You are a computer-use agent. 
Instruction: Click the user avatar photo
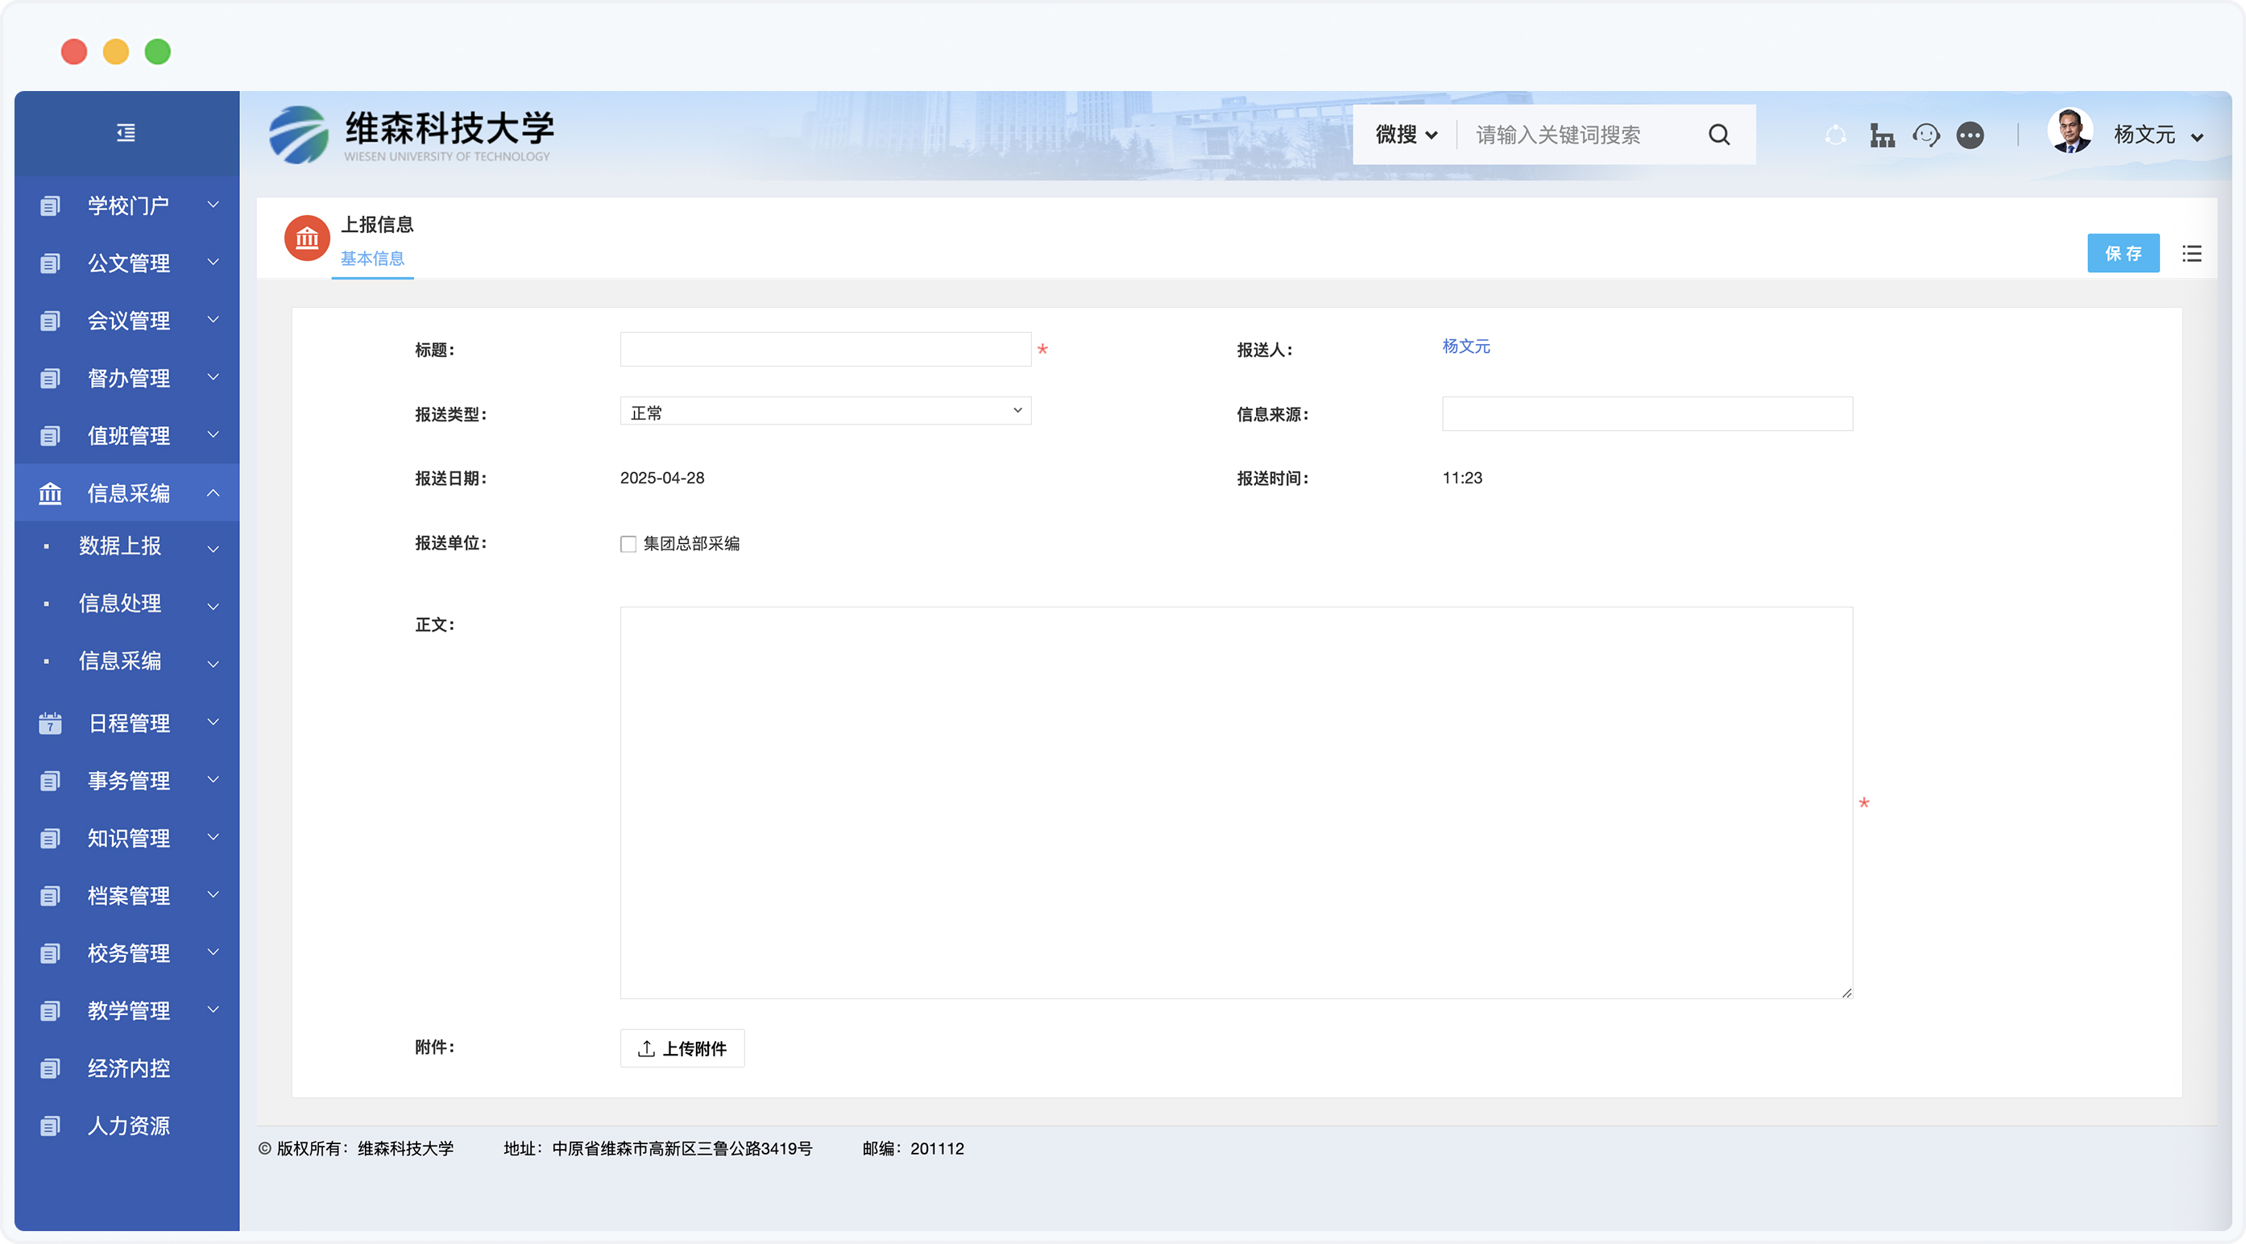coord(2070,131)
